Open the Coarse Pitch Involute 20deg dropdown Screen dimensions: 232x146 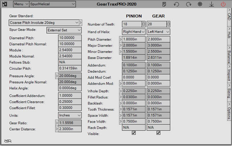(x=44, y=23)
